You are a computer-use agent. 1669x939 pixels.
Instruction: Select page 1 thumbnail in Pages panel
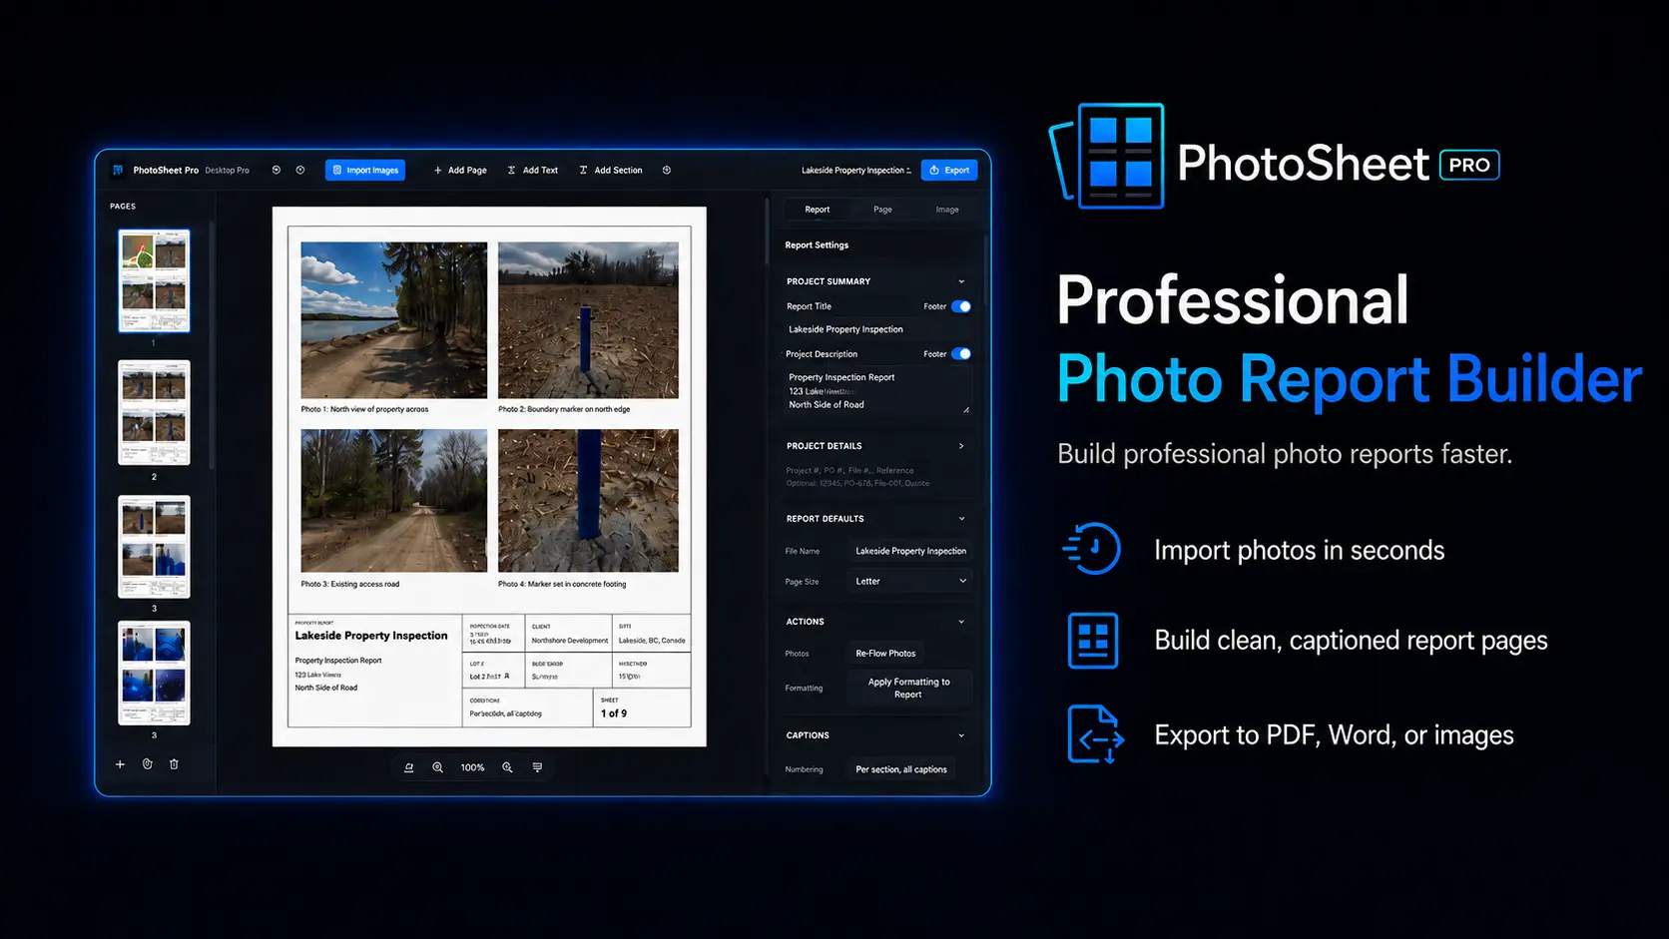tap(154, 280)
